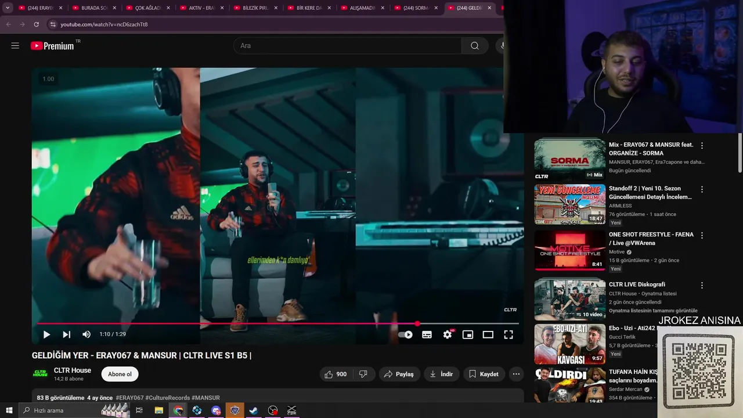Enable miniplayer mode
The height and width of the screenshot is (418, 743).
coord(468,334)
